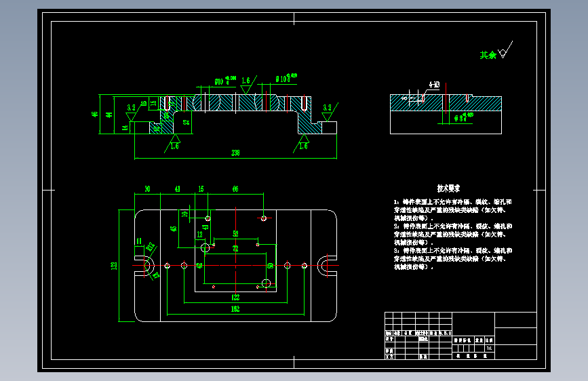Click the 162 dimension in plan view
The width and height of the screenshot is (588, 381).
(x=235, y=309)
